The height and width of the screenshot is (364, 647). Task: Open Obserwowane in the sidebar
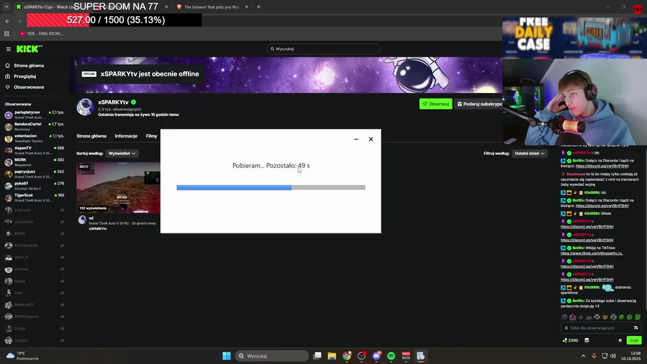click(x=29, y=87)
